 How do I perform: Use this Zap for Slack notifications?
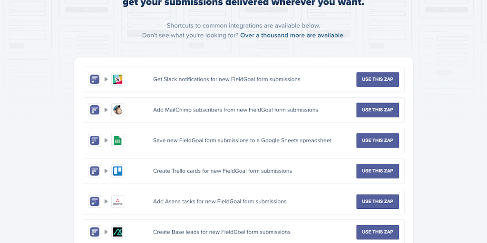coord(377,79)
